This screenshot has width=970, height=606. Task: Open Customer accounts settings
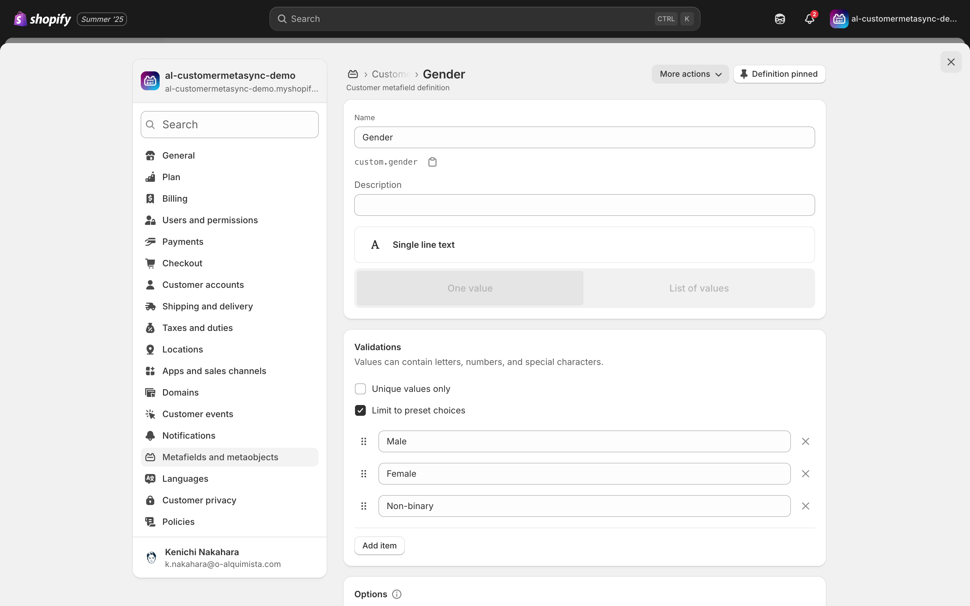(x=229, y=284)
